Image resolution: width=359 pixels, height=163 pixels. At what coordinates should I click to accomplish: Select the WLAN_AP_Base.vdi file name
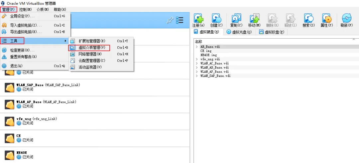point(214,72)
